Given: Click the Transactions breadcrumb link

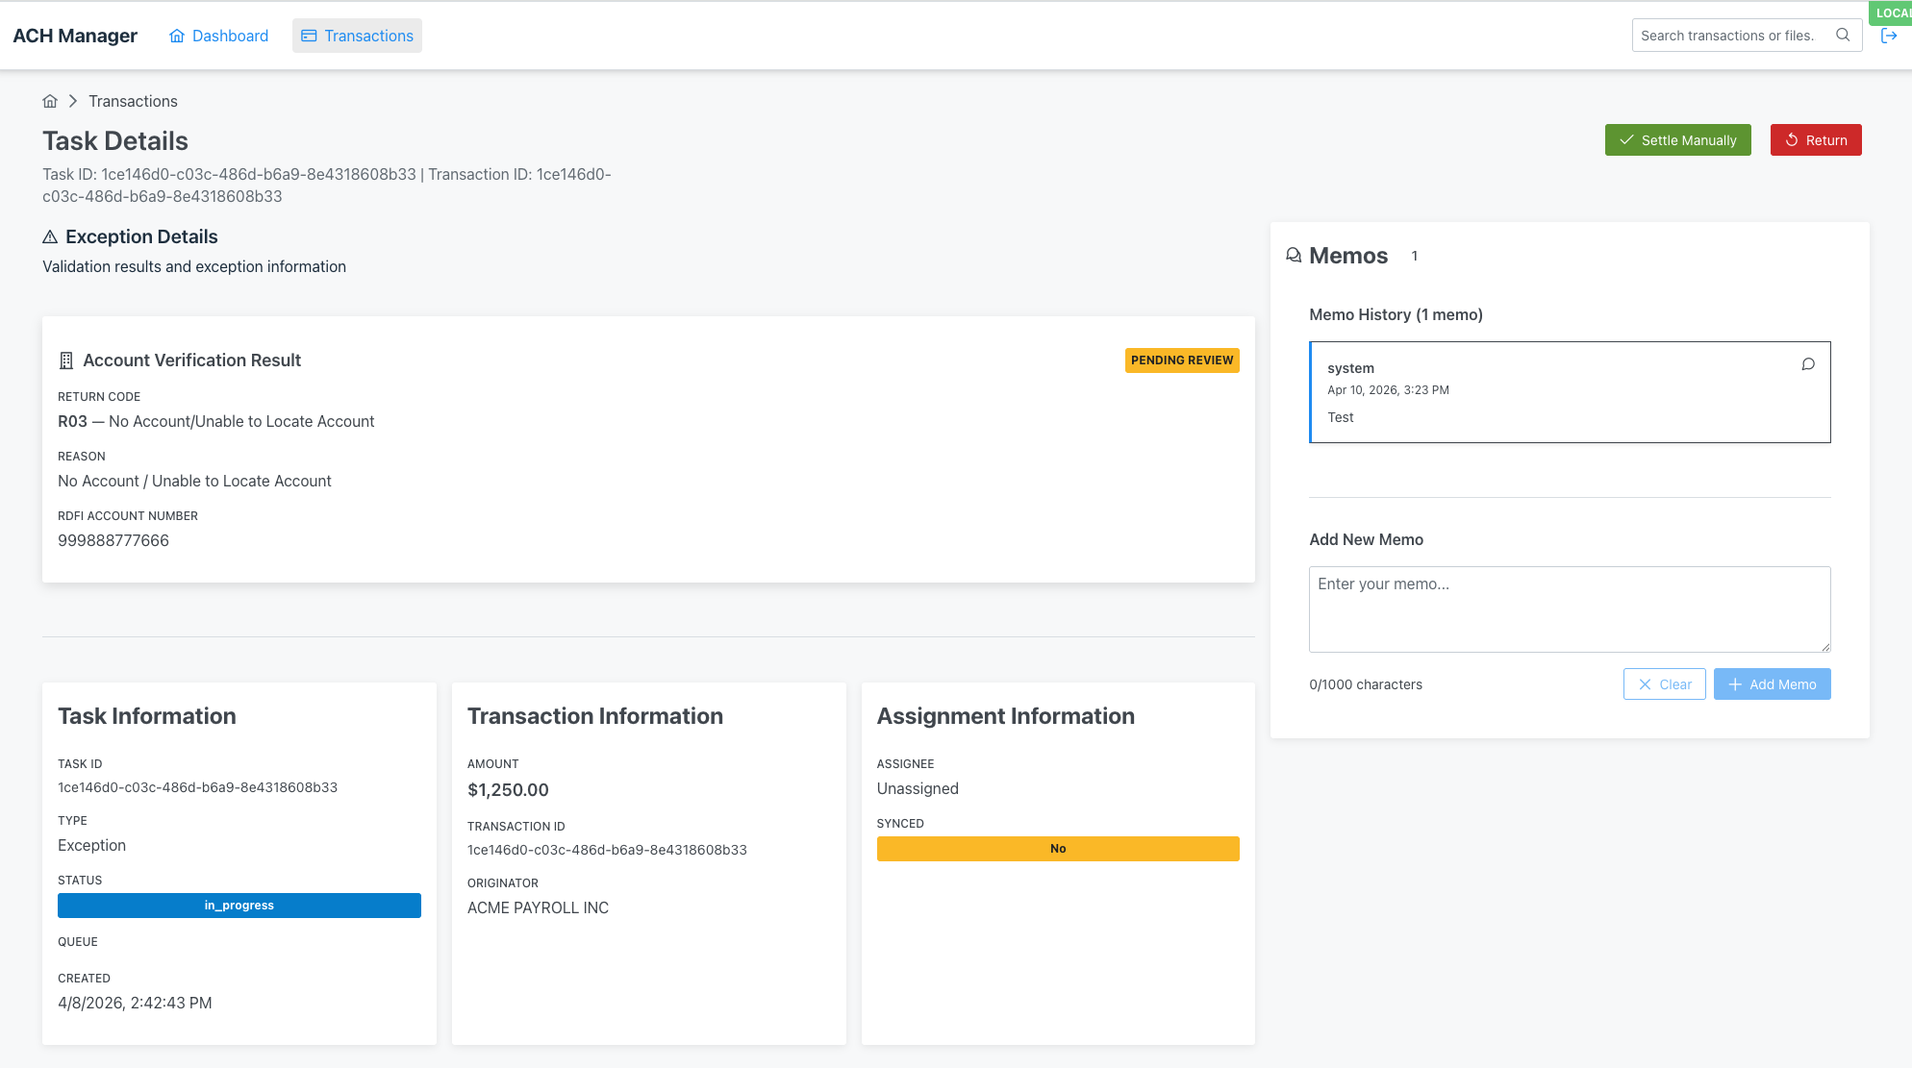Looking at the screenshot, I should 133,101.
